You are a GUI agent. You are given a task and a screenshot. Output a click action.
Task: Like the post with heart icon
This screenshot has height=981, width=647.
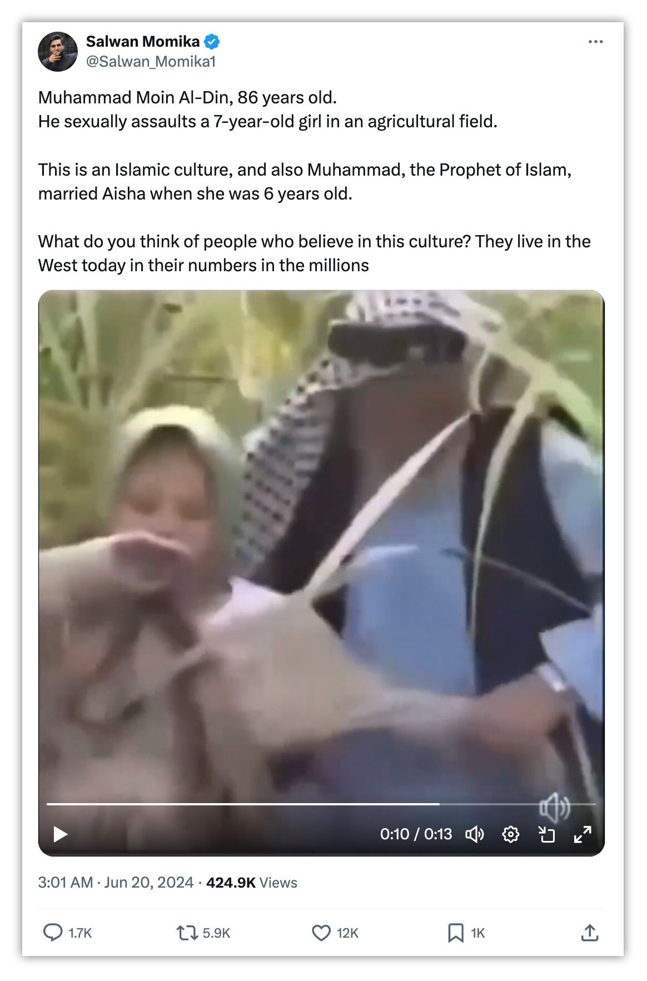[x=321, y=932]
